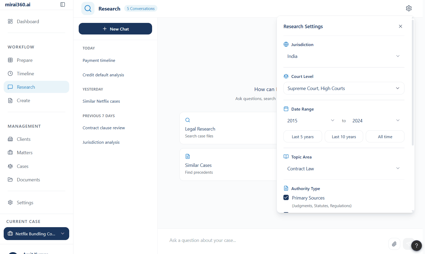This screenshot has width=425, height=254.
Task: Open the Prepare workflow item
Action: click(x=25, y=60)
